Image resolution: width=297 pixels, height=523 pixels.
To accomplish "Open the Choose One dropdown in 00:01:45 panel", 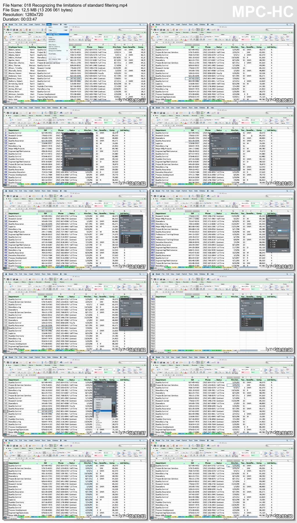I will 272,235.
